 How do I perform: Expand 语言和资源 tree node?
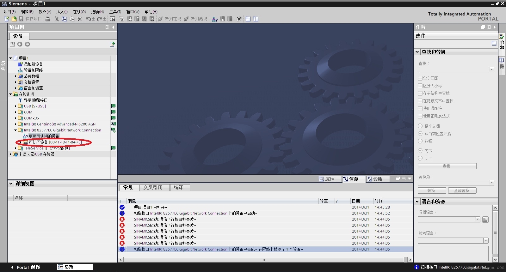(x=15, y=88)
